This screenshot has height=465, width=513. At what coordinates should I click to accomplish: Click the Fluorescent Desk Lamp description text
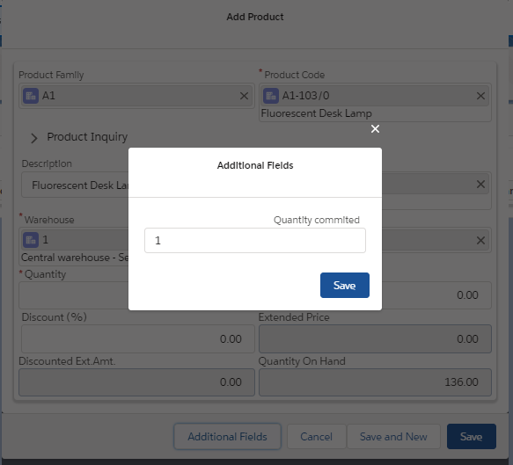[x=80, y=185]
